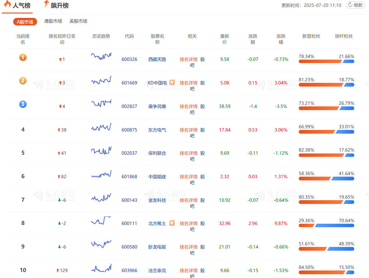Click the 卧龙电驱 fan ratio bar

326,249
